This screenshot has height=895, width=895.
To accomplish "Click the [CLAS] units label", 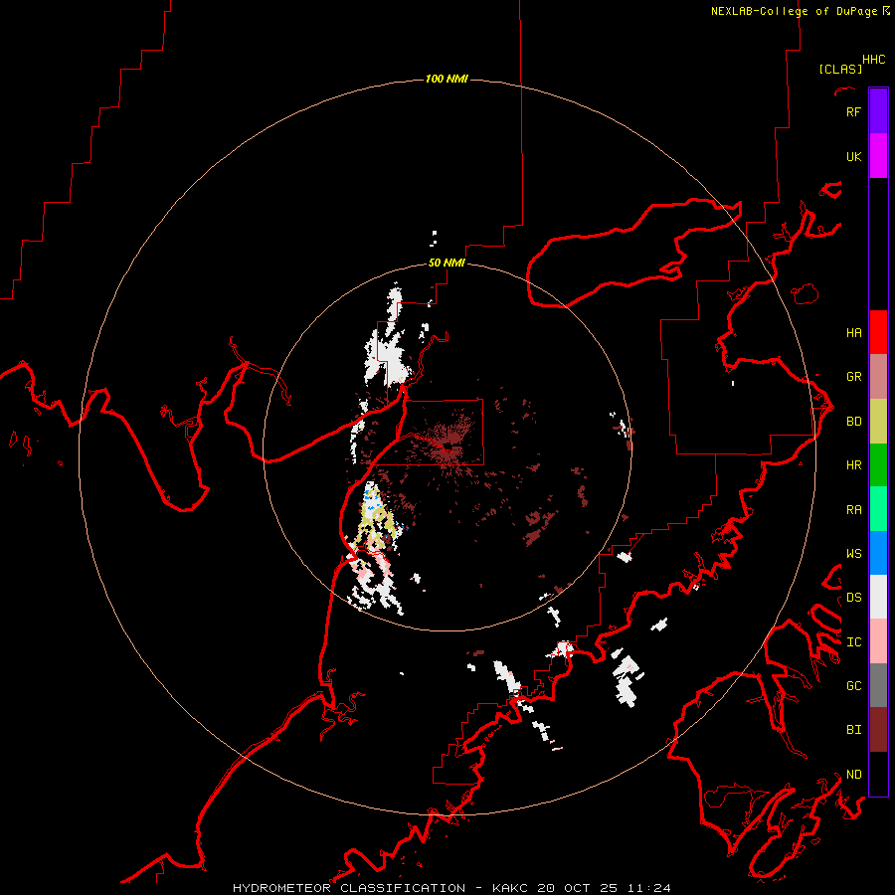I will pos(840,69).
